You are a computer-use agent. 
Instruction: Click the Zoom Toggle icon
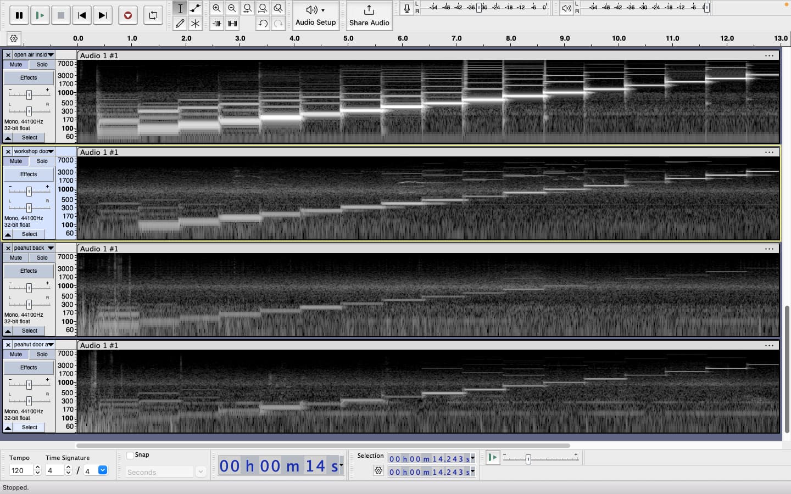pos(278,8)
